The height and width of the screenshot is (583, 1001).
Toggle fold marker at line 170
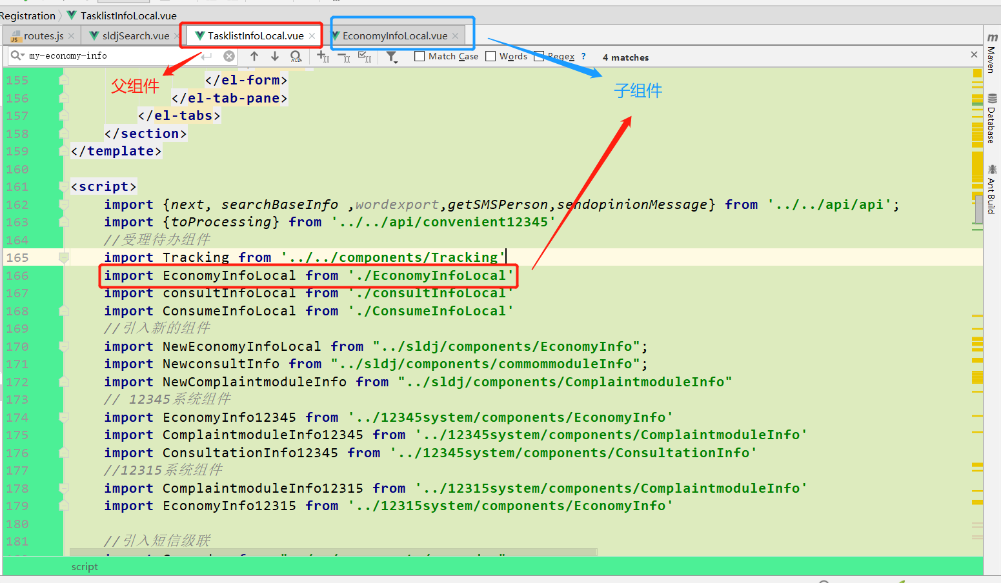64,346
